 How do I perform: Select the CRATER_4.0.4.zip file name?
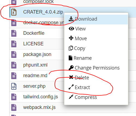pyautogui.click(x=43, y=12)
